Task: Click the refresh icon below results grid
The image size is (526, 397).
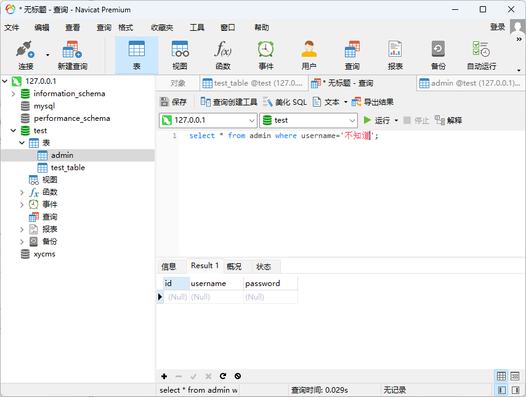Action: (223, 376)
